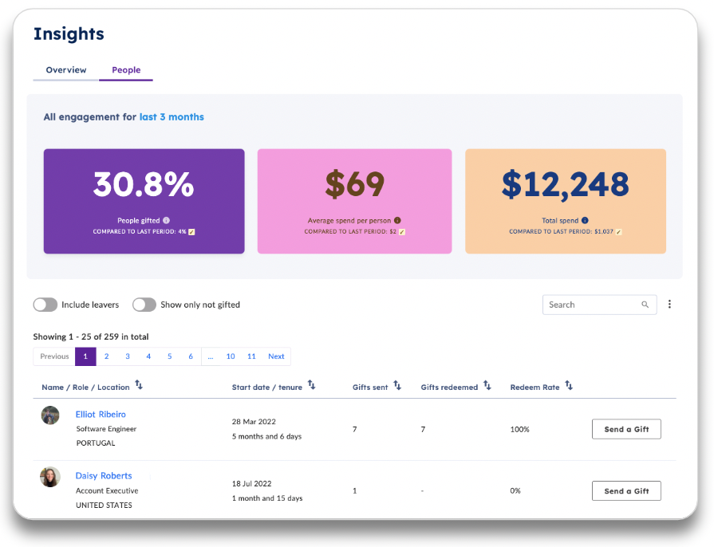Image resolution: width=714 pixels, height=547 pixels.
Task: Sort the table by Gifts redeemed
Action: (x=487, y=385)
